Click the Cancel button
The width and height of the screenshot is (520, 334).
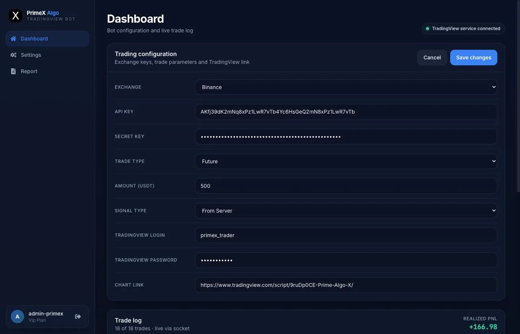click(x=432, y=58)
